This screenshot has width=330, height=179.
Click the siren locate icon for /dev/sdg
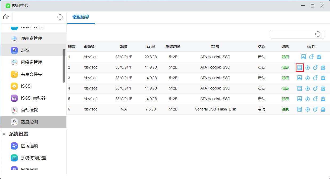coord(323,109)
